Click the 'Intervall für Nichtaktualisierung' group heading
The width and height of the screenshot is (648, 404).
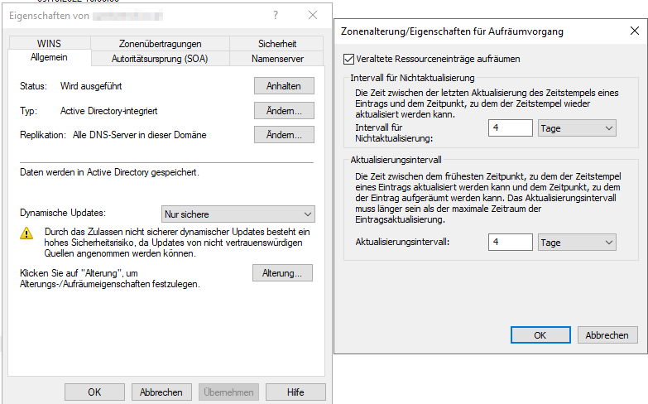point(412,78)
